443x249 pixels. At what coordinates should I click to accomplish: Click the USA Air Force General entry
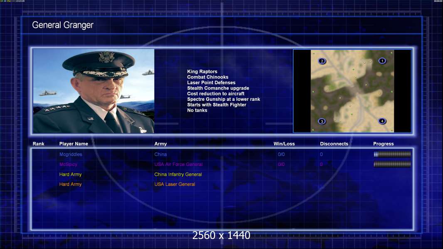click(178, 164)
